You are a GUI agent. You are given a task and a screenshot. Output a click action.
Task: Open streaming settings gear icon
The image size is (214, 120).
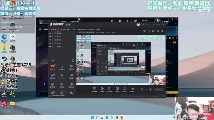pyautogui.click(x=151, y=89)
